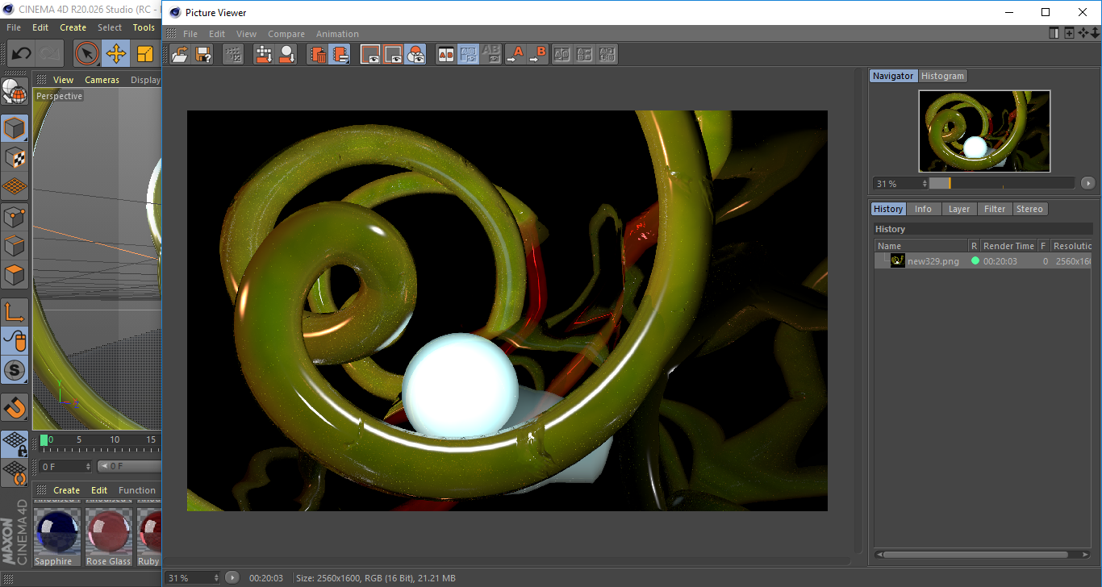The width and height of the screenshot is (1102, 587).
Task: Click Make Preview sphere icon in Picture Viewer
Action: coord(286,54)
